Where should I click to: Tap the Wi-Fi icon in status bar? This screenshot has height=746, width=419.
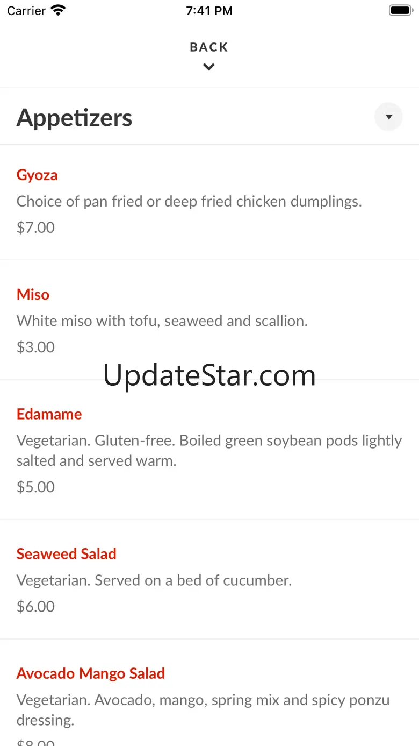[x=58, y=10]
